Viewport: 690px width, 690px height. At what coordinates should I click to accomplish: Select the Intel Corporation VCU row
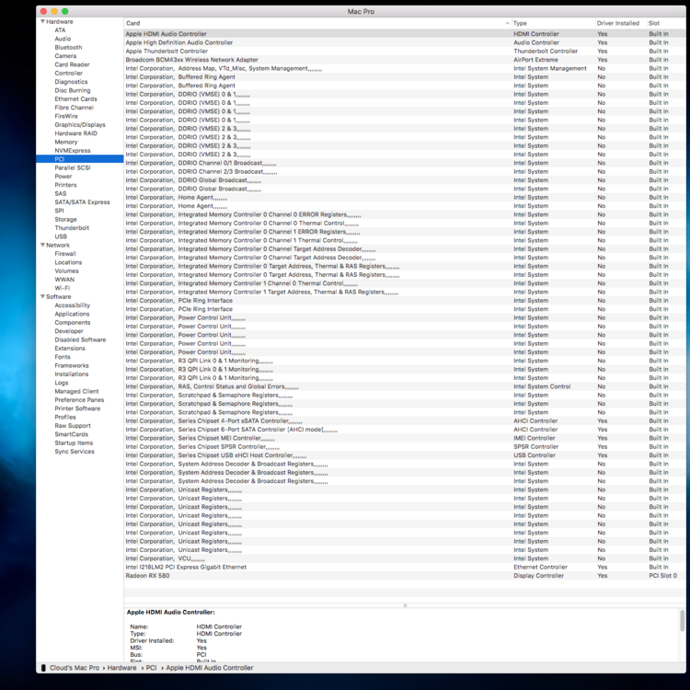(405, 558)
